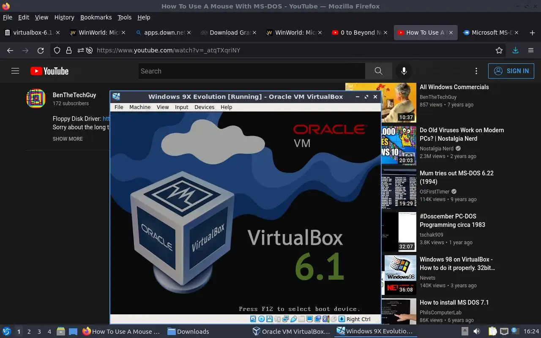Open VirtualBox File menu
This screenshot has width=541, height=338.
(x=119, y=107)
